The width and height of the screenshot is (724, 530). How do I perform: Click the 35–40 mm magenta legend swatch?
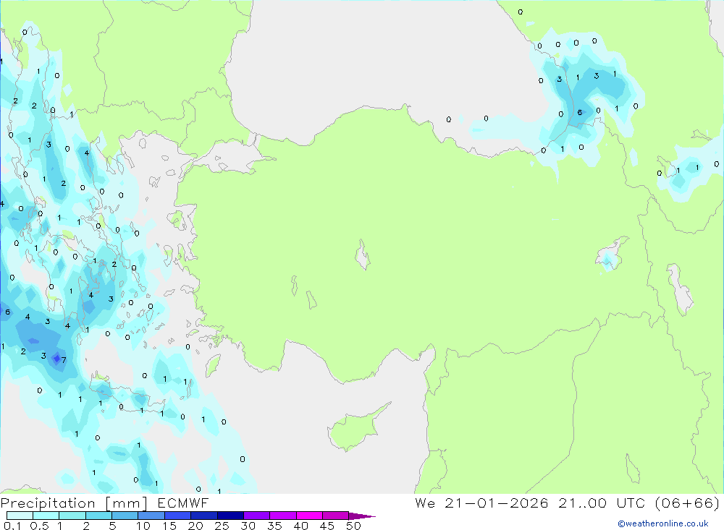[x=282, y=516]
